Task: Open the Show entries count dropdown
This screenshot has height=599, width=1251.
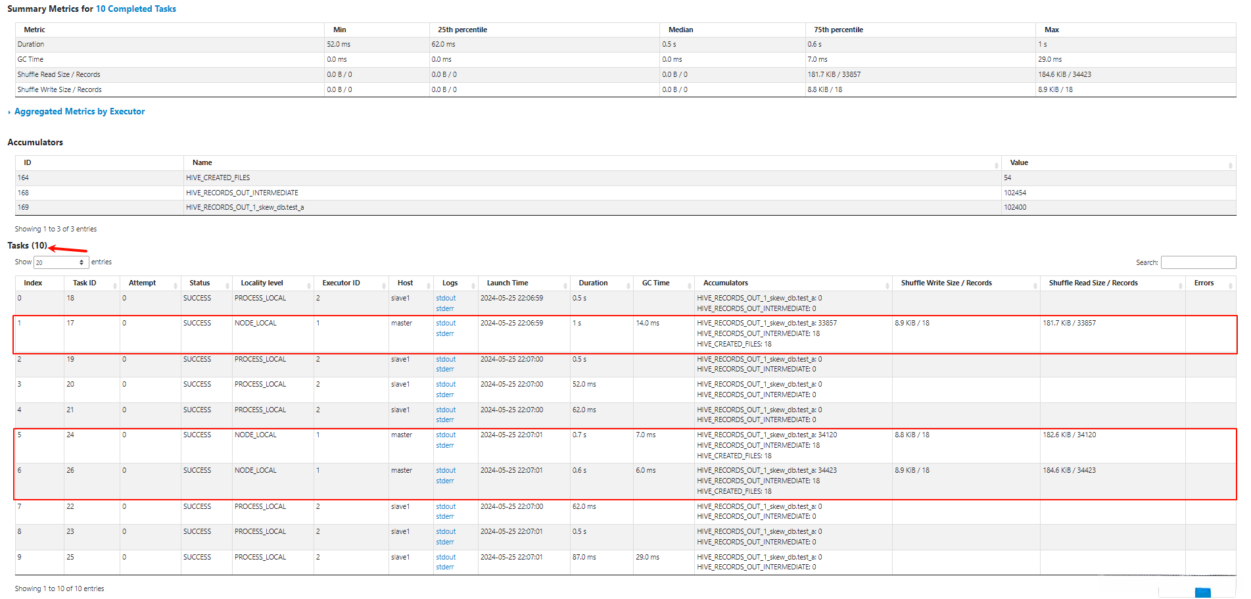Action: (x=61, y=262)
